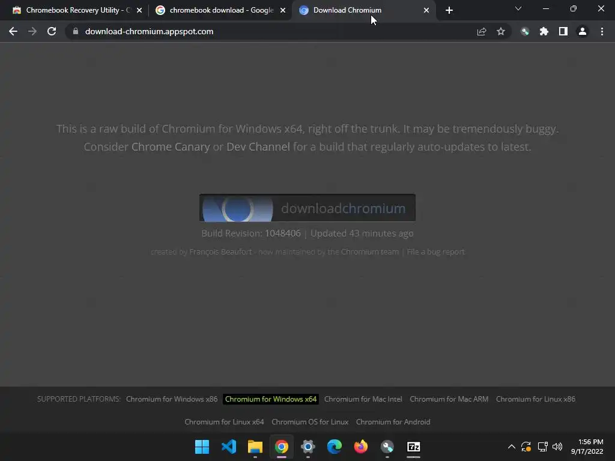The image size is (615, 461).
Task: Reload the Download Chromium page
Action: 52,31
